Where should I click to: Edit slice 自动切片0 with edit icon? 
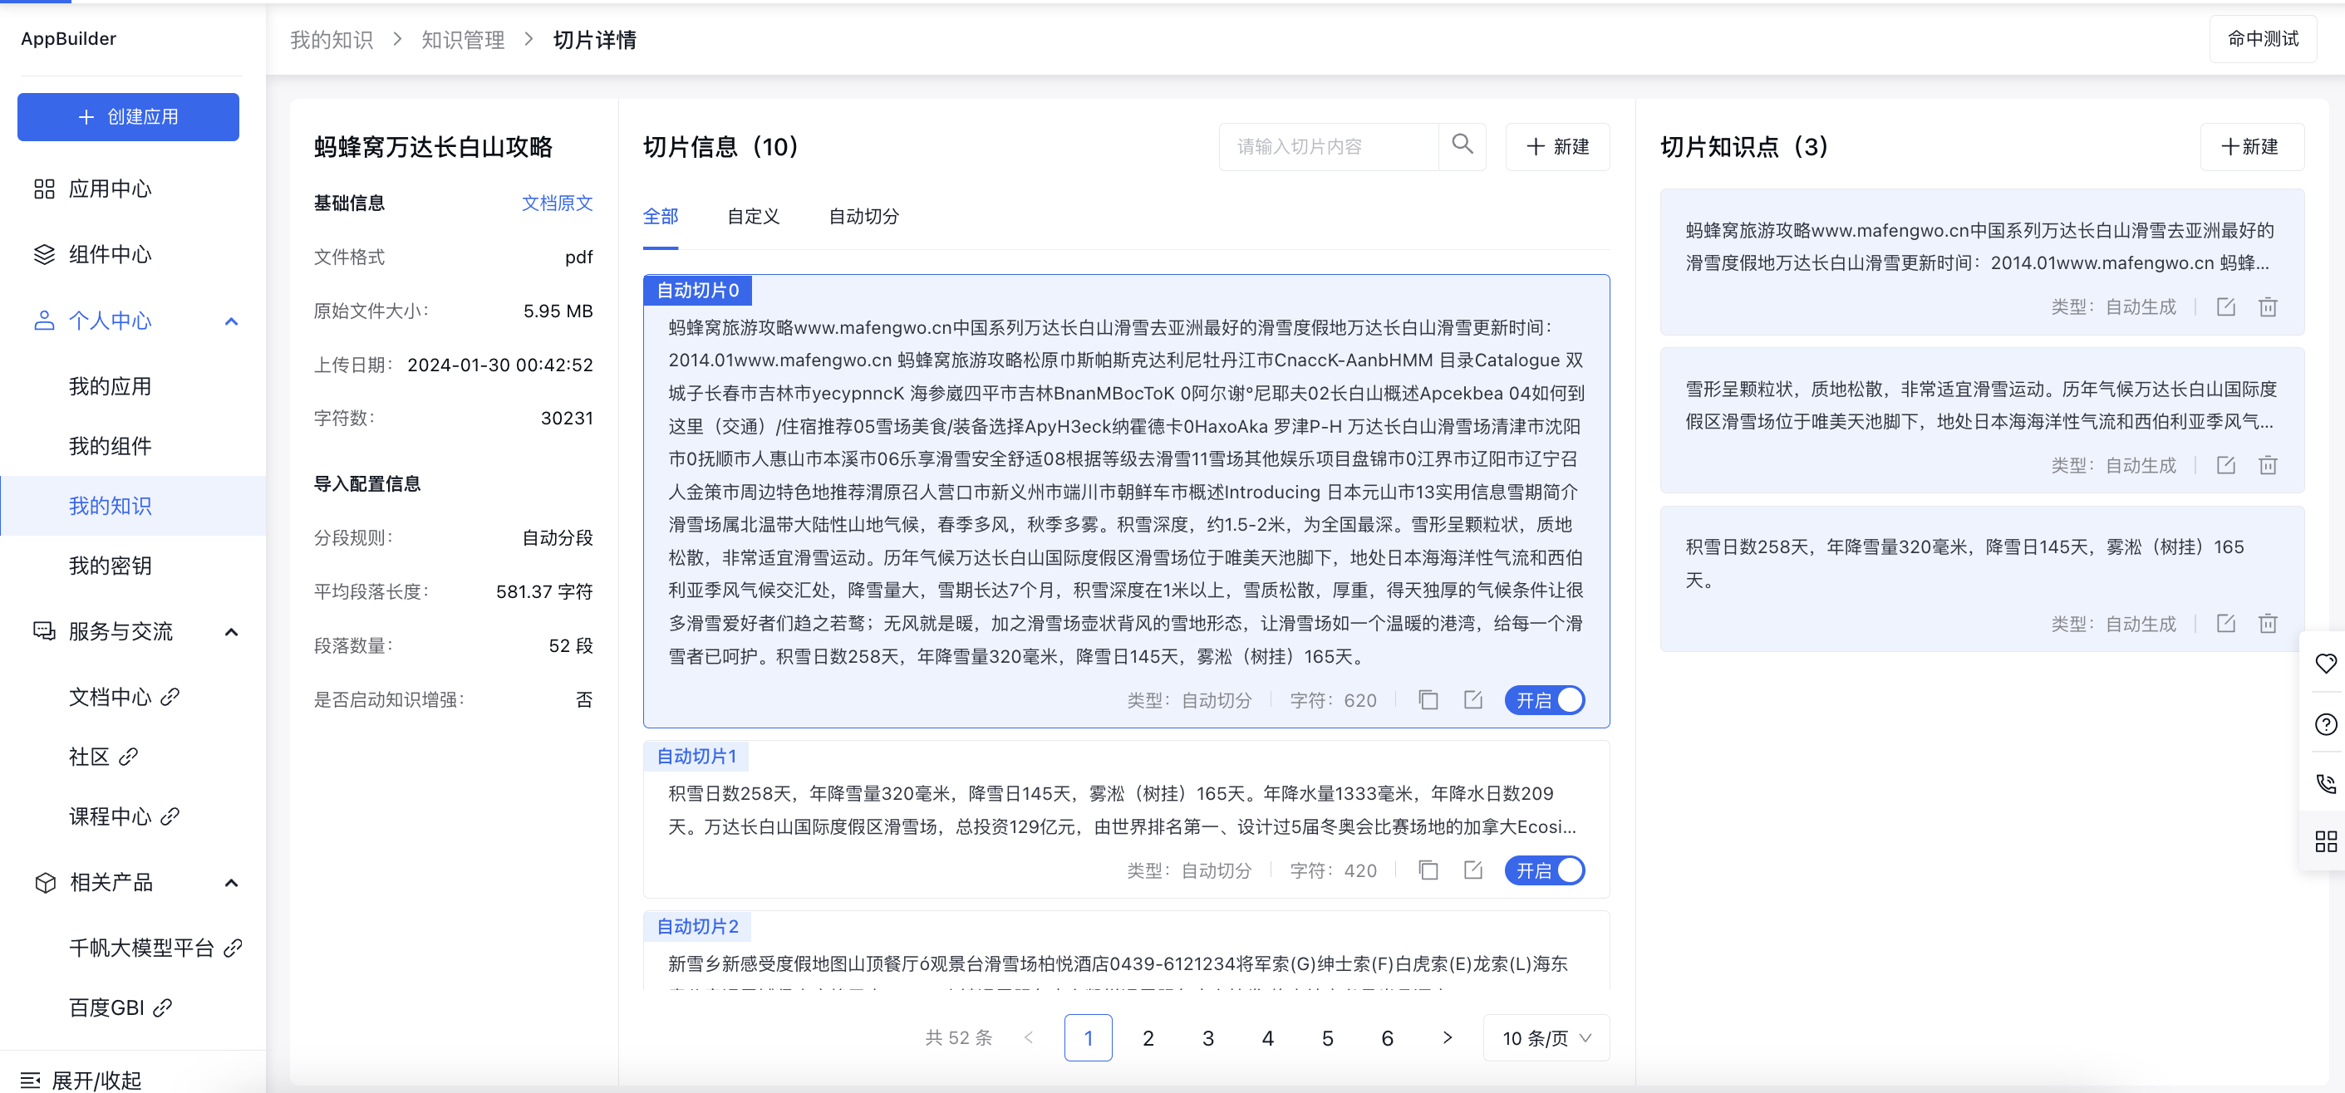tap(1473, 699)
